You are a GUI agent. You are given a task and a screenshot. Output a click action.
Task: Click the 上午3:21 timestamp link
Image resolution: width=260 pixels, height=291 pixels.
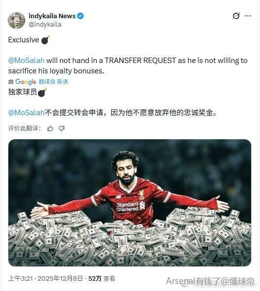(21, 278)
